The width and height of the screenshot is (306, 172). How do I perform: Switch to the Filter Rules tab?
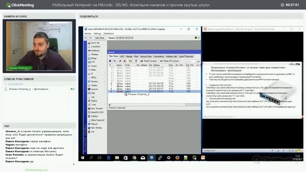pyautogui.click(x=113, y=56)
